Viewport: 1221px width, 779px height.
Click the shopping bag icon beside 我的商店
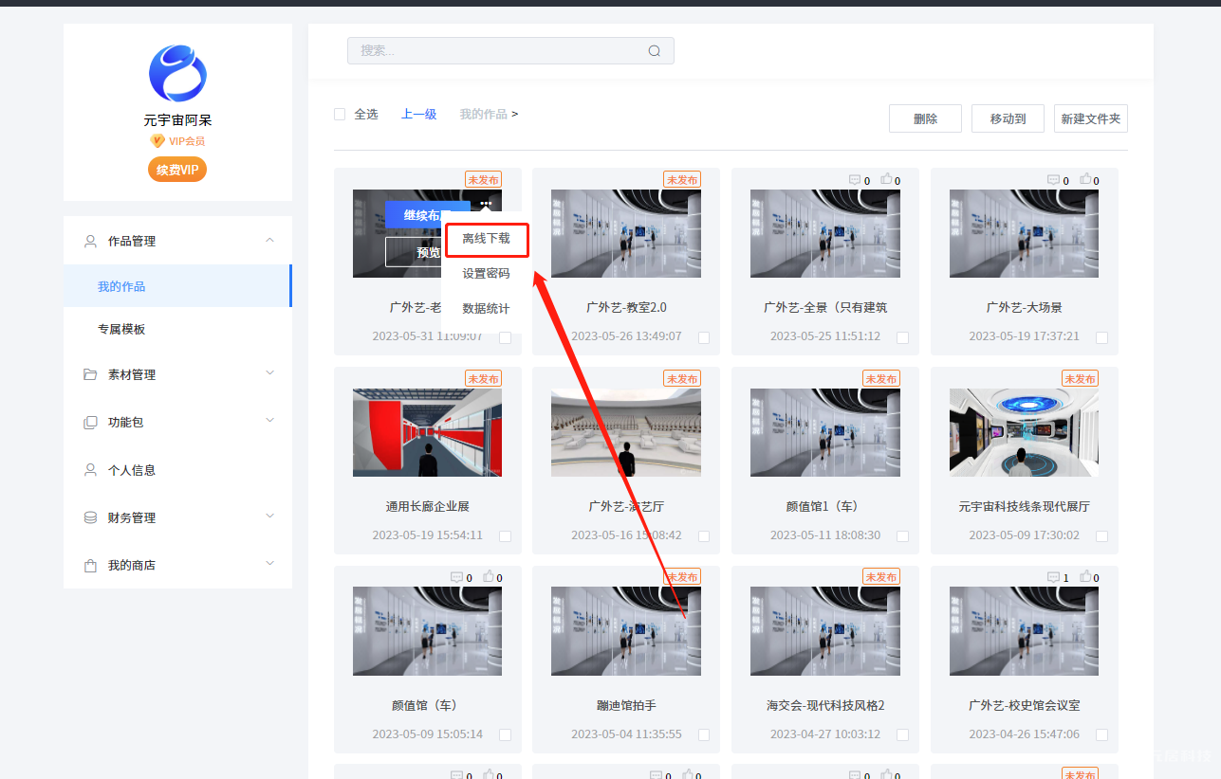click(90, 566)
